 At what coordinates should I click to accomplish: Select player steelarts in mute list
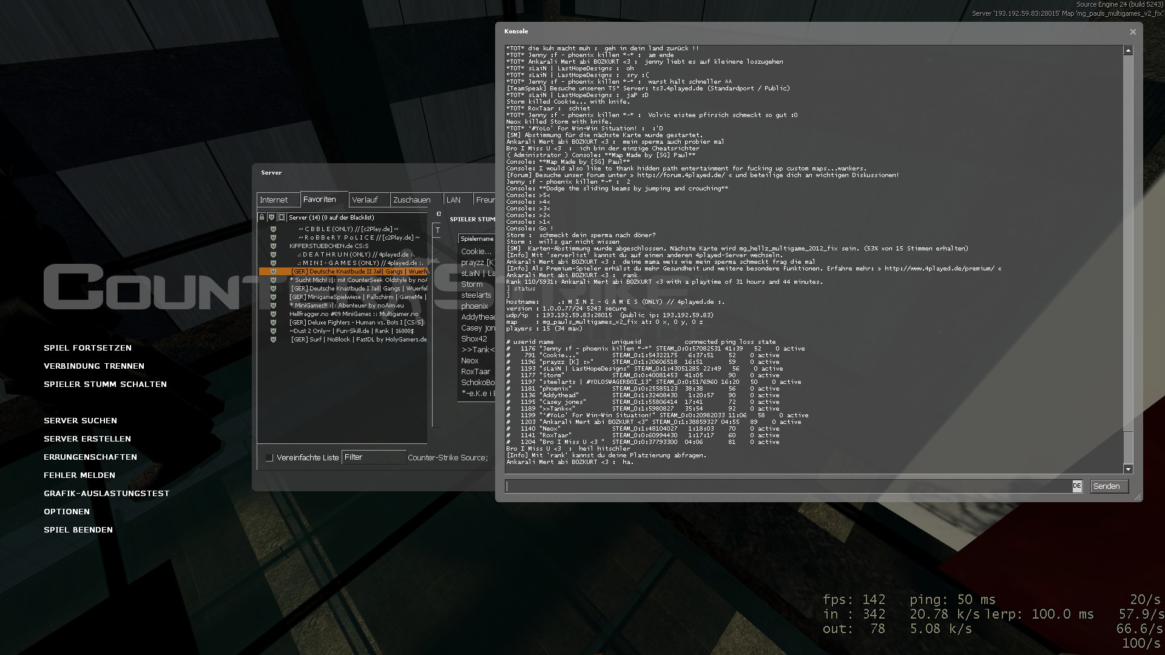click(x=477, y=295)
